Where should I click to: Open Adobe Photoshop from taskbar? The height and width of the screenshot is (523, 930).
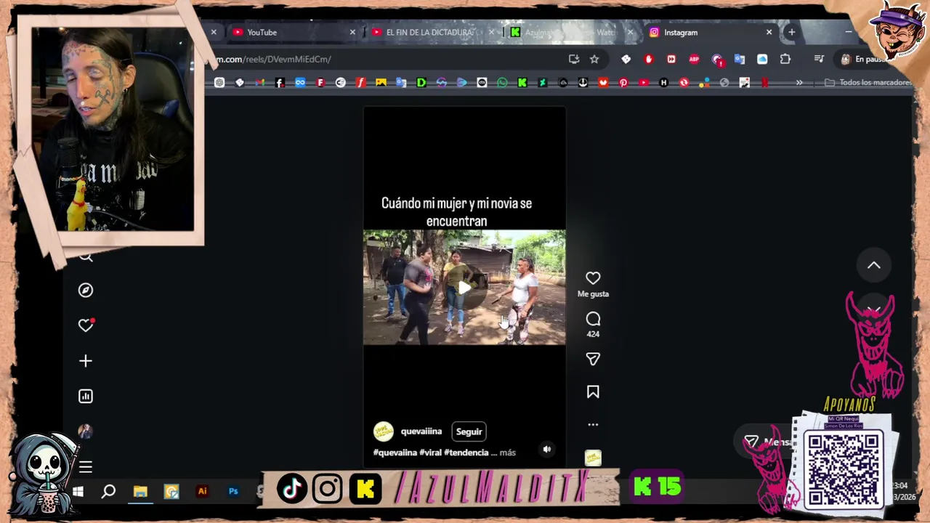click(x=233, y=492)
